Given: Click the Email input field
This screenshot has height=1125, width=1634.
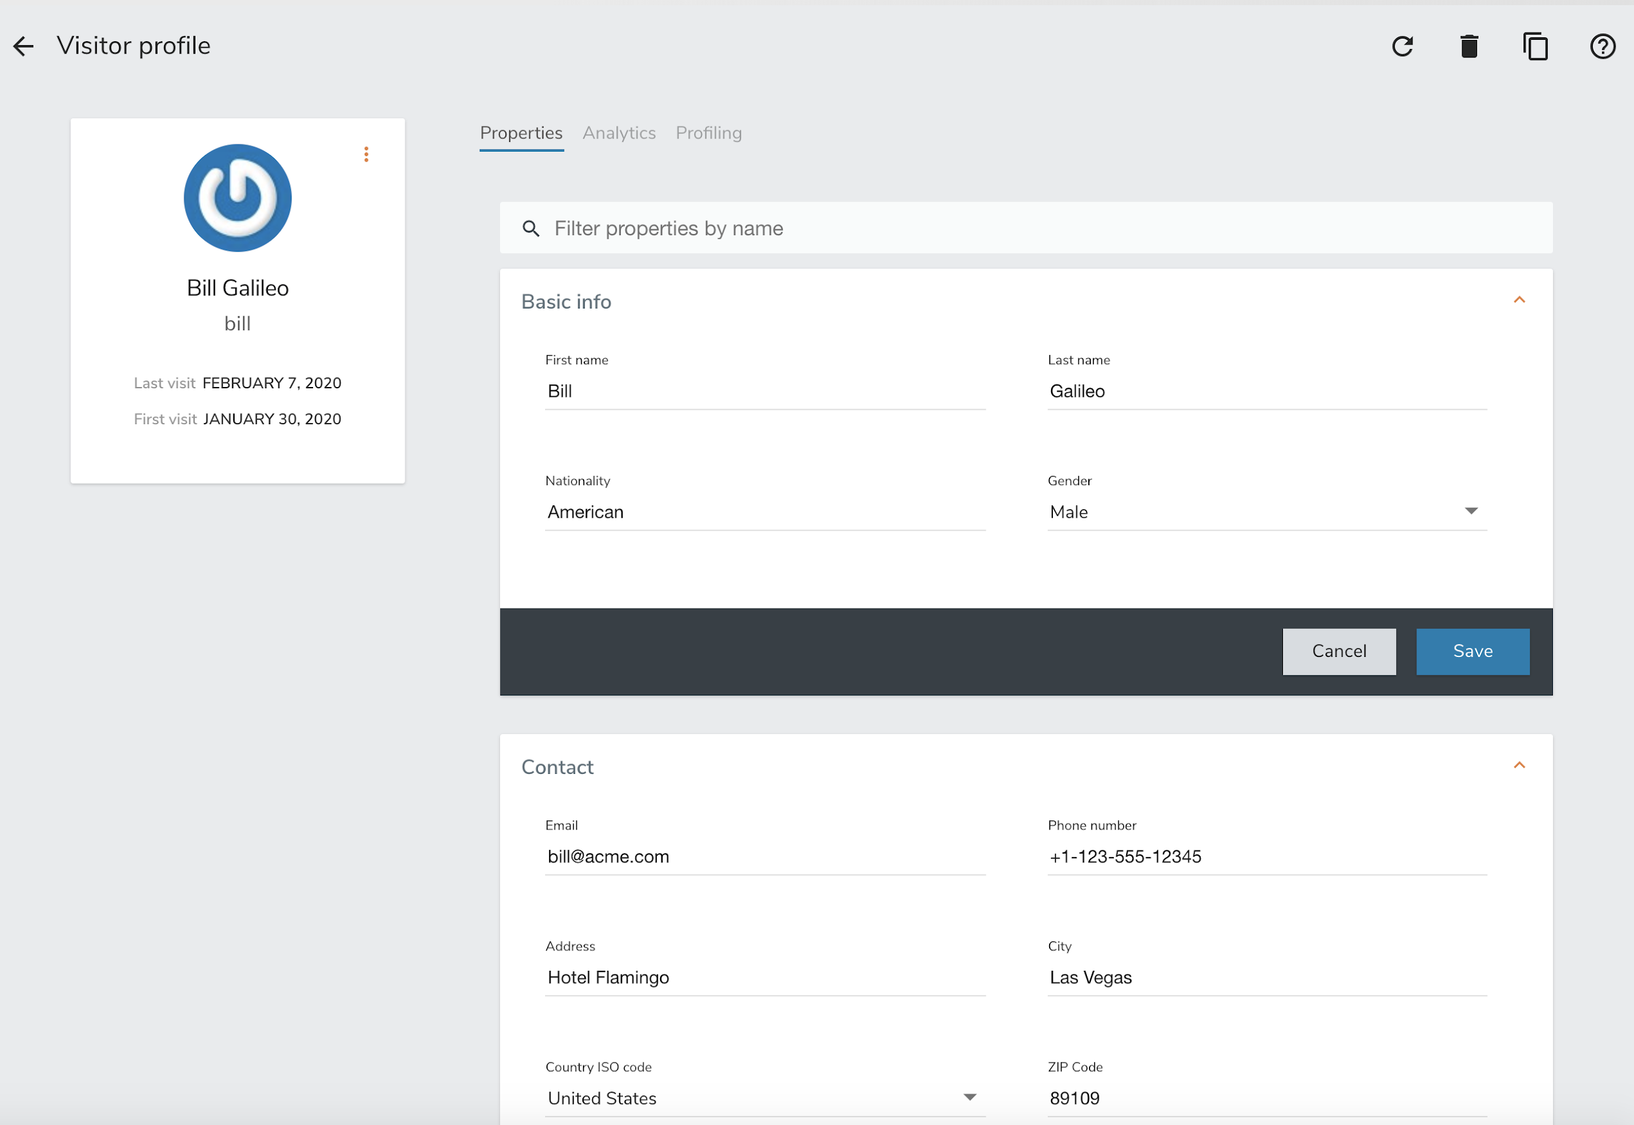Looking at the screenshot, I should (x=765, y=856).
